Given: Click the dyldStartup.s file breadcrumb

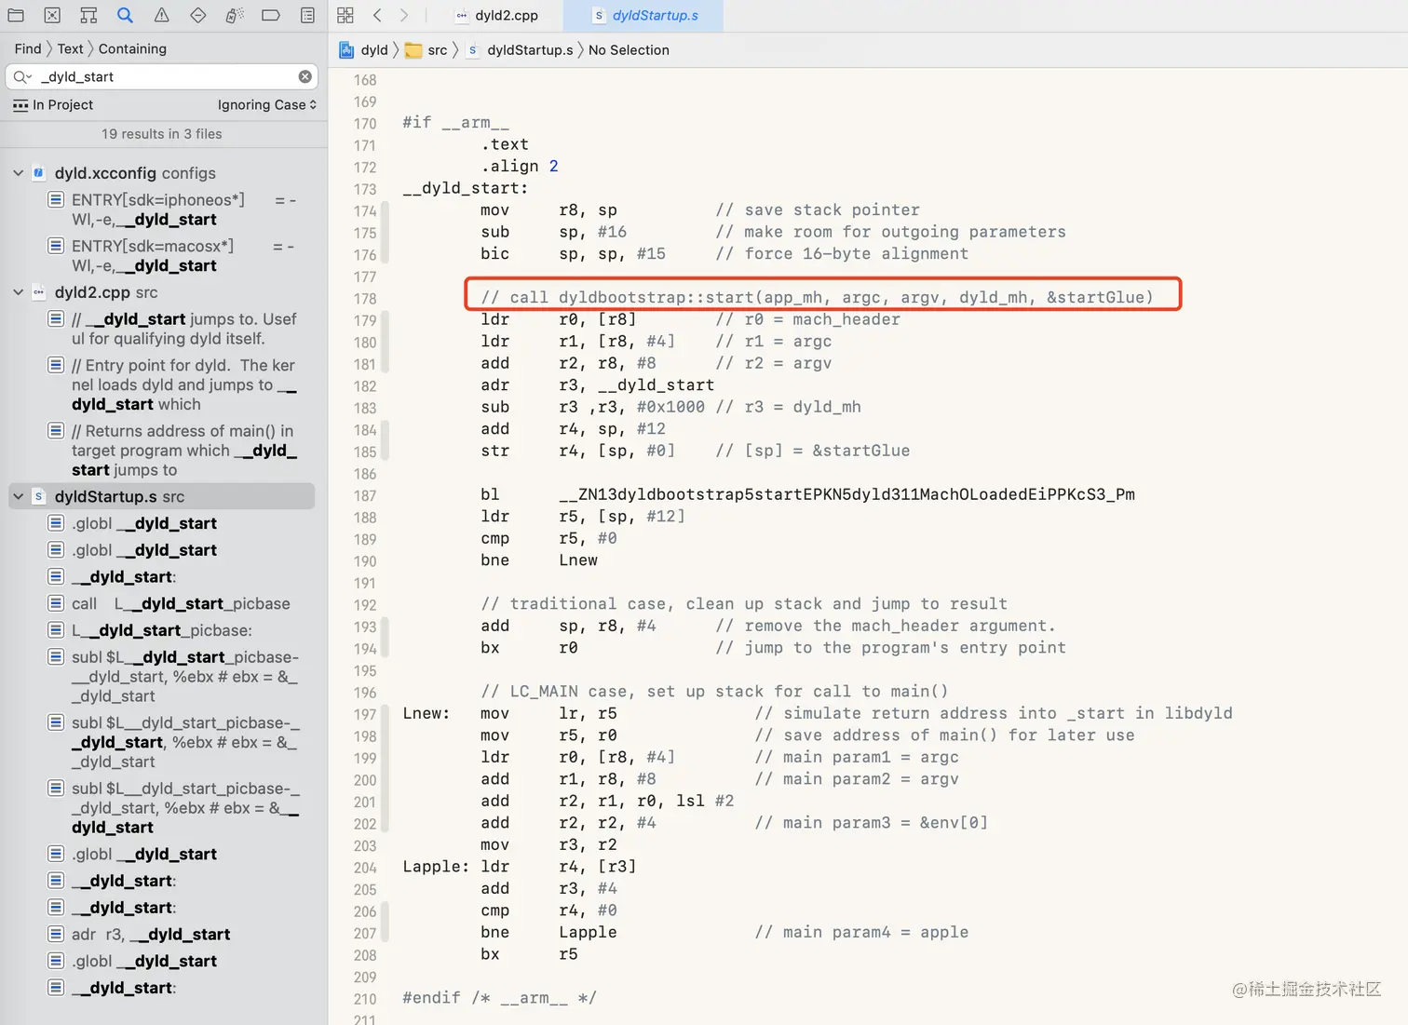Looking at the screenshot, I should [x=520, y=50].
